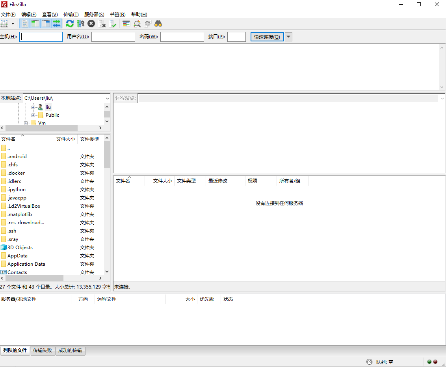The image size is (446, 367).
Task: Click the 密码(W) password field
Action: 182,37
